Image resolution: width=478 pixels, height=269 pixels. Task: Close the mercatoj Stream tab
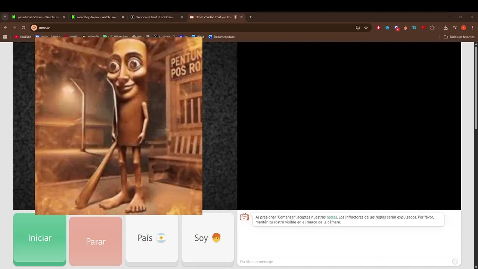(123, 17)
